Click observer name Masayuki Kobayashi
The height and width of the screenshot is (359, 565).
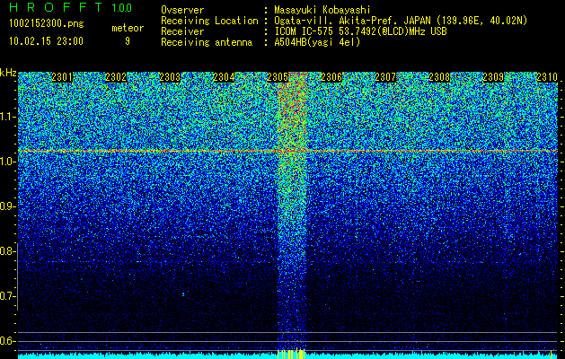point(322,10)
